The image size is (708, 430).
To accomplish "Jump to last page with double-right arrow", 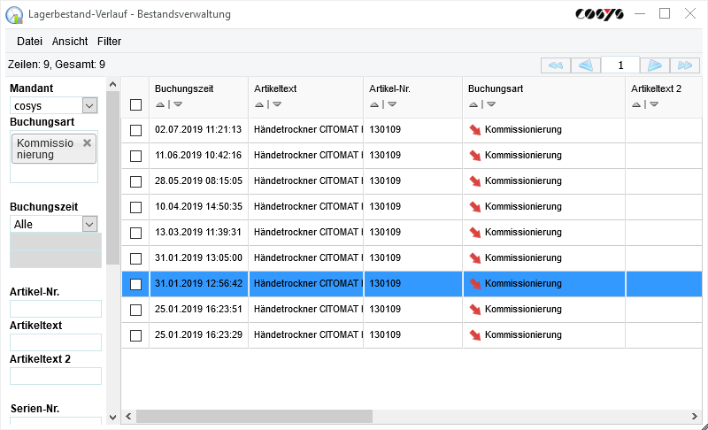I will [x=684, y=65].
